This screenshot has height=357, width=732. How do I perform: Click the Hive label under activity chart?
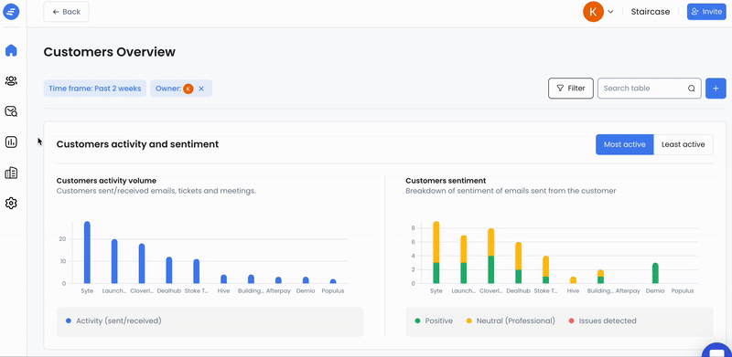(x=223, y=291)
